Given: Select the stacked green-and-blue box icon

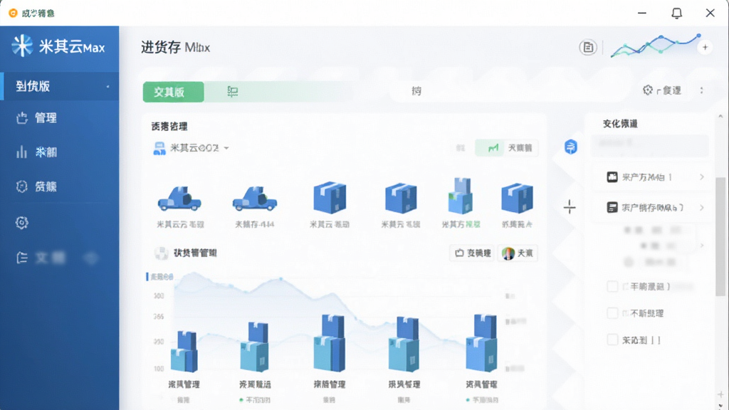Looking at the screenshot, I should 461,196.
